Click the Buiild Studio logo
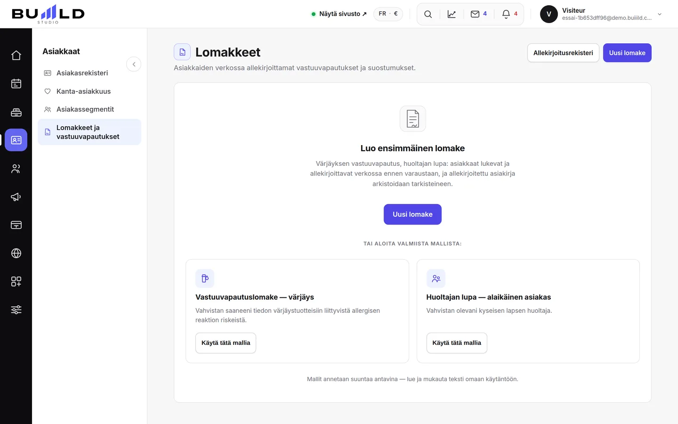The image size is (678, 424). coord(48,14)
